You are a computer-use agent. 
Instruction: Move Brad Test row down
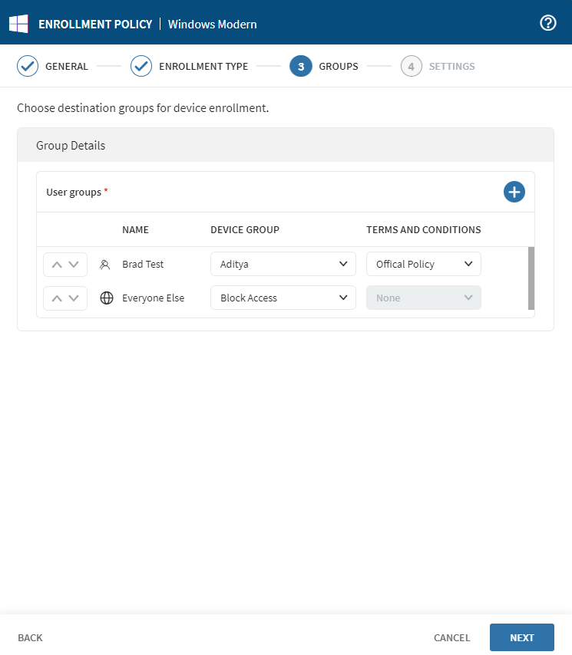74,265
